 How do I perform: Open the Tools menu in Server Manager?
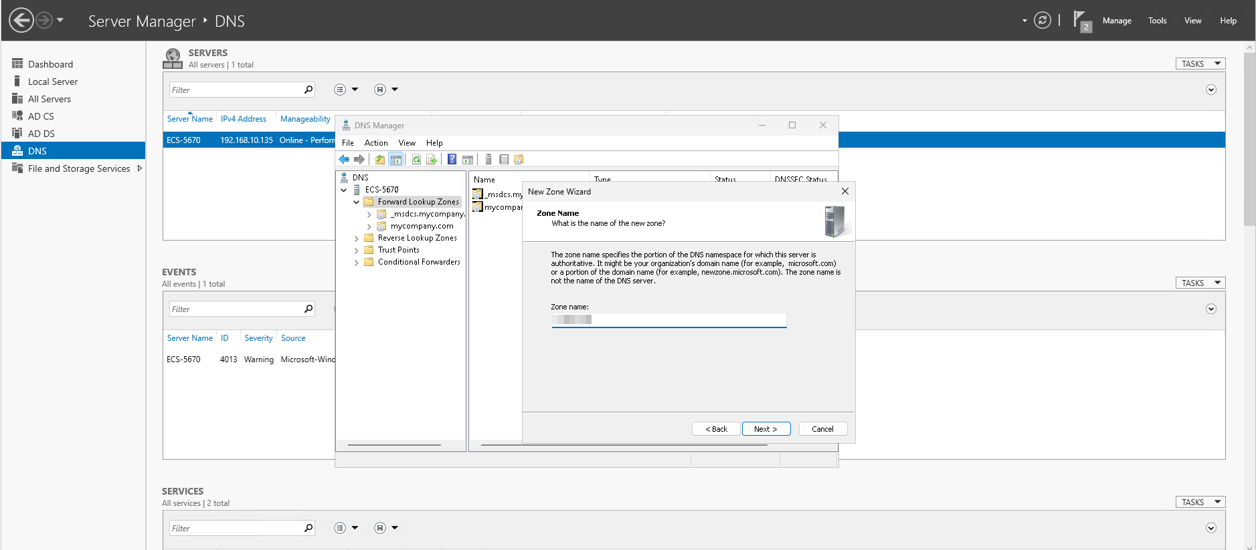(x=1157, y=21)
